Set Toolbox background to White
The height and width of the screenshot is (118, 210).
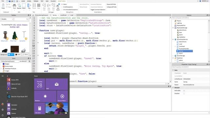coord(11,54)
